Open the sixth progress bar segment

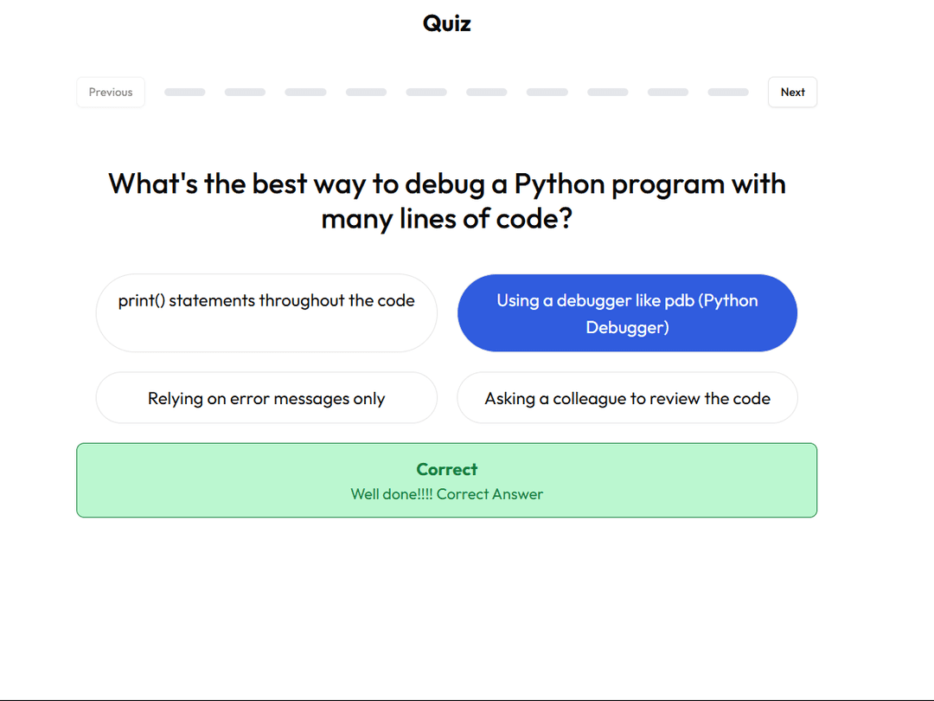click(x=487, y=93)
